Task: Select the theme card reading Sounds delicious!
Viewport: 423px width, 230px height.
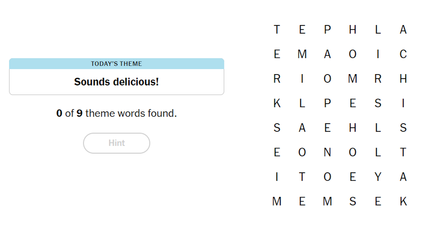Action: point(116,82)
